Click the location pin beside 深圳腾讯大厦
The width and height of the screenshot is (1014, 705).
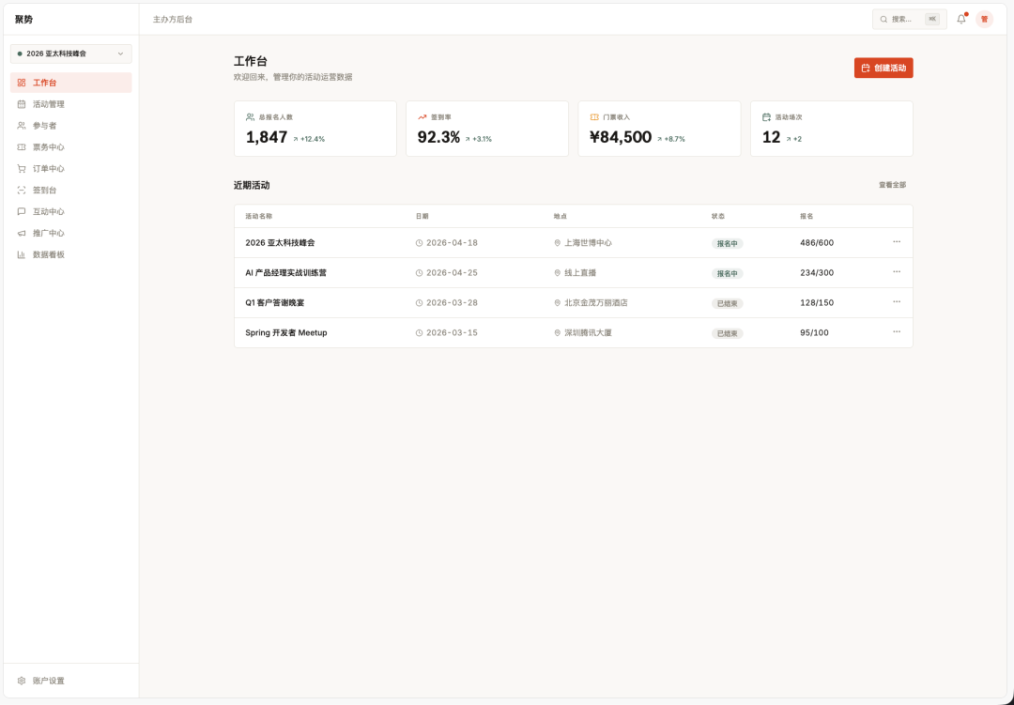558,333
